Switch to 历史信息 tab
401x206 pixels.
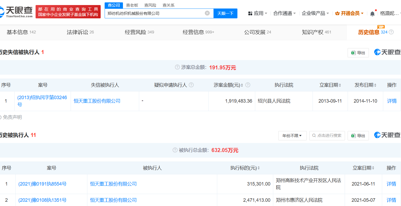(374, 32)
